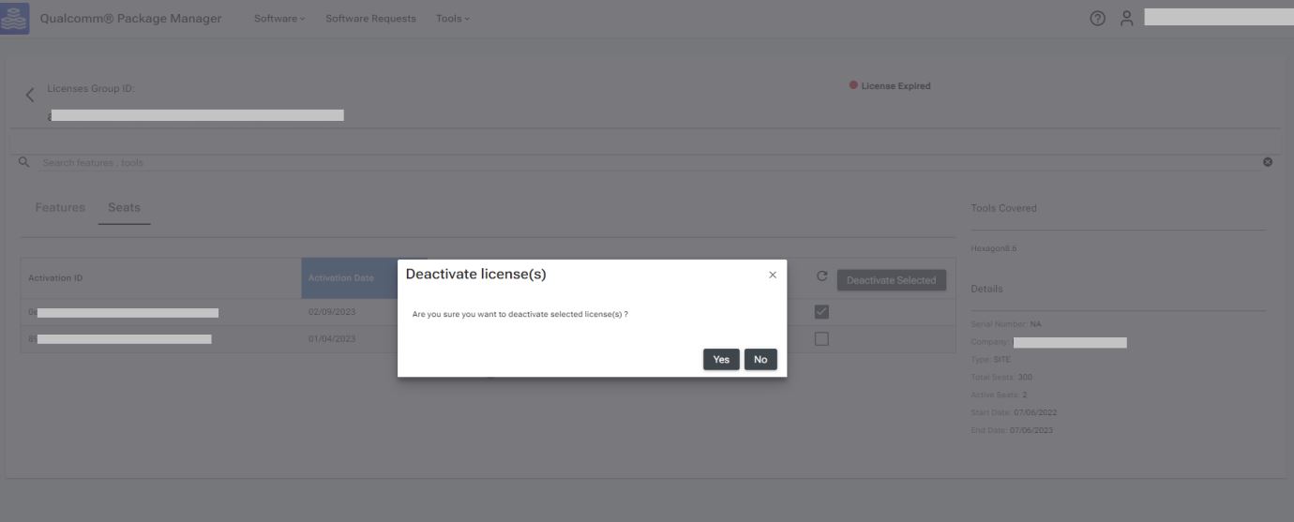Click the Tools Covered heading
1294x522 pixels.
[1004, 208]
